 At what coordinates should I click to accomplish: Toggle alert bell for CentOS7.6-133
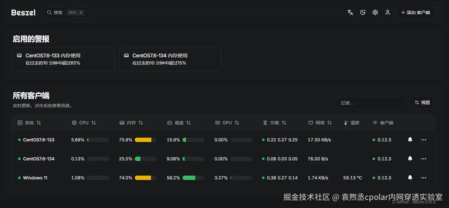point(410,140)
